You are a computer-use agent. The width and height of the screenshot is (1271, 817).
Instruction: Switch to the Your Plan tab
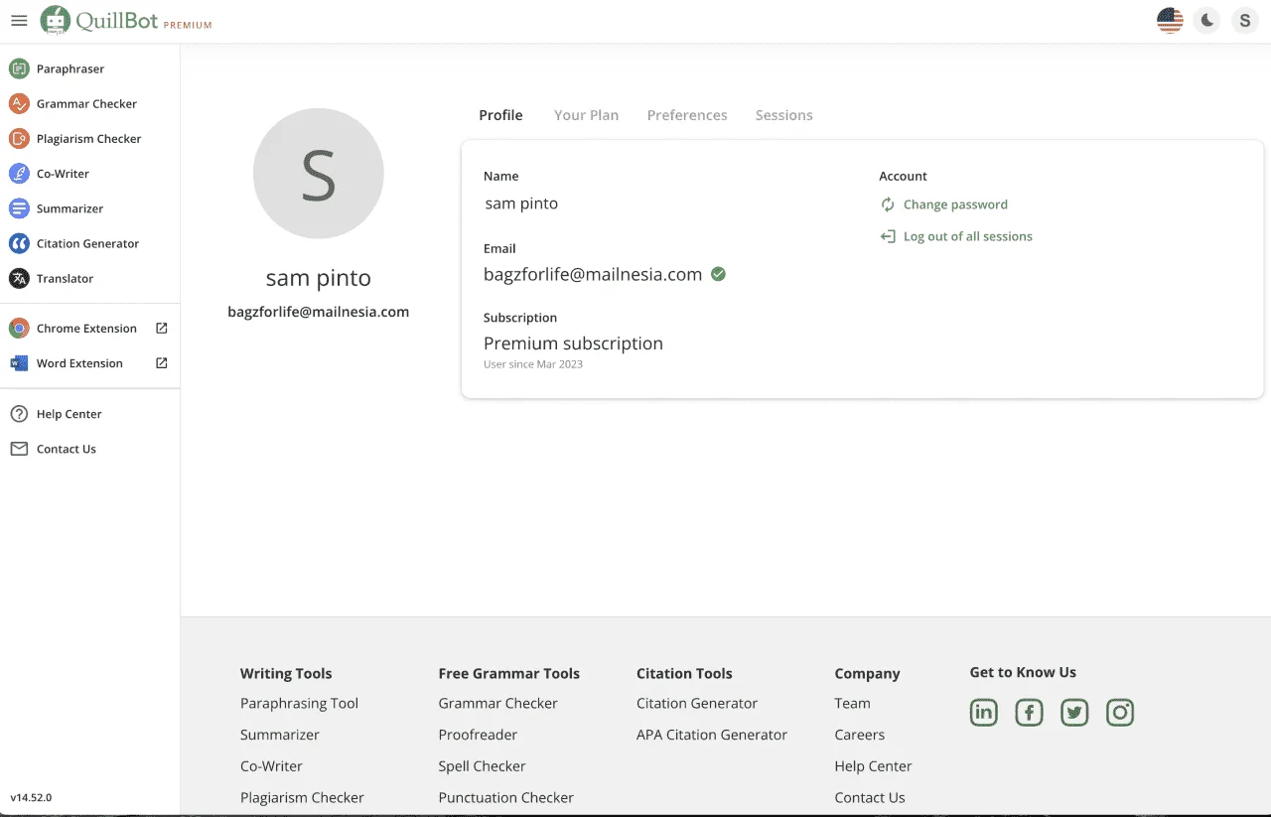pyautogui.click(x=586, y=115)
